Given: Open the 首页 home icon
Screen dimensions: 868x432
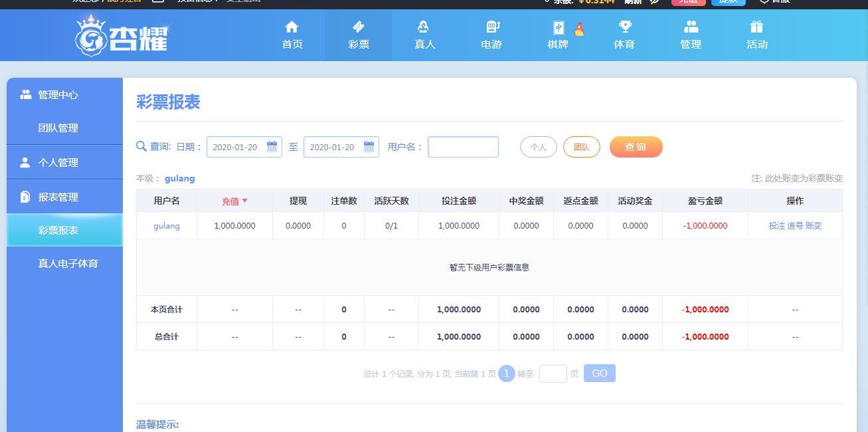Looking at the screenshot, I should [x=292, y=27].
